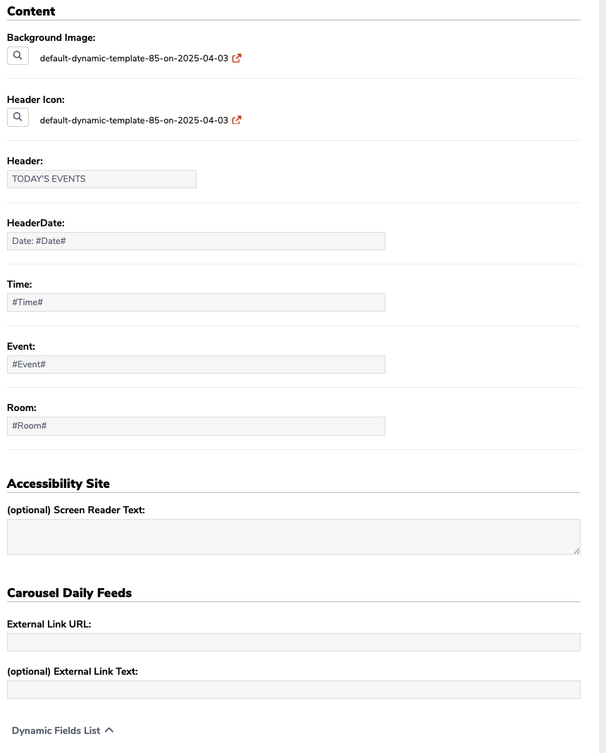Click the Event field containing #Event#
This screenshot has height=753, width=606.
[196, 365]
